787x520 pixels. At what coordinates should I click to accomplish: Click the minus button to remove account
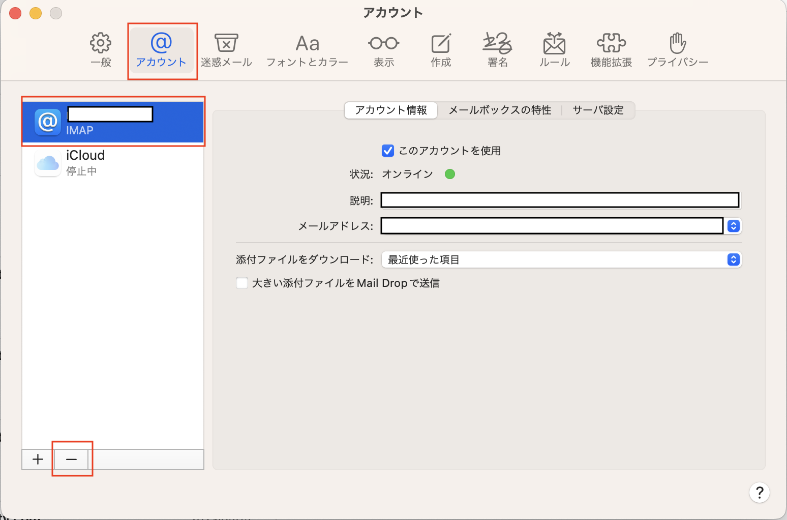pos(71,459)
